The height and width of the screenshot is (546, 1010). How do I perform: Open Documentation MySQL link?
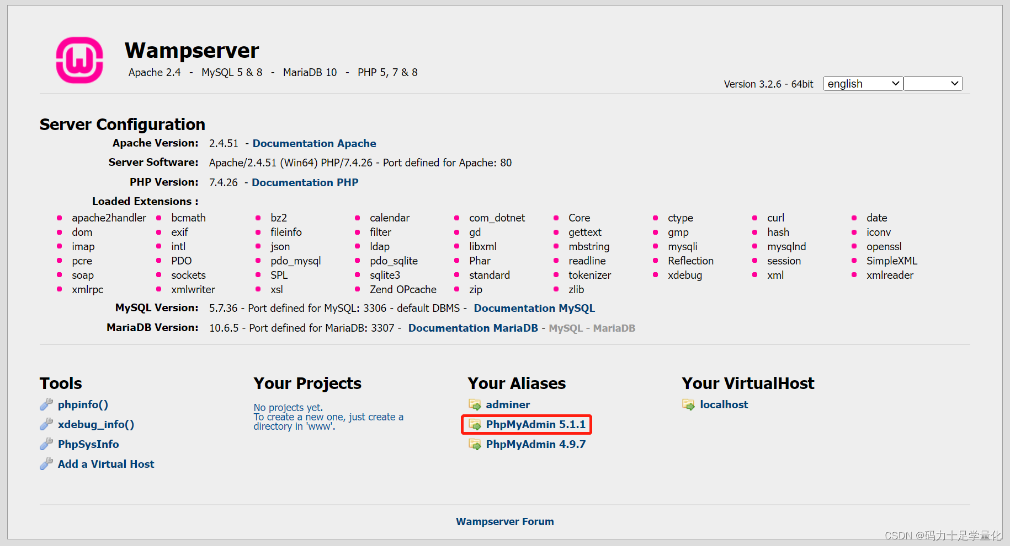pos(534,308)
